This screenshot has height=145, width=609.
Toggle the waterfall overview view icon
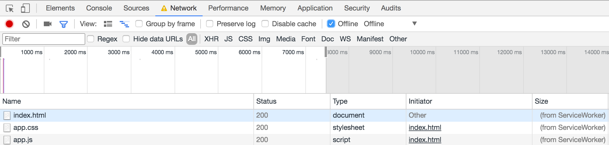point(124,24)
